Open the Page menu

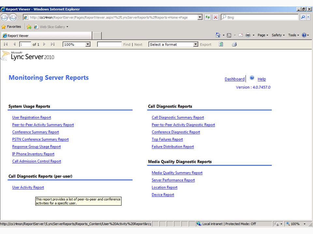pos(263,35)
